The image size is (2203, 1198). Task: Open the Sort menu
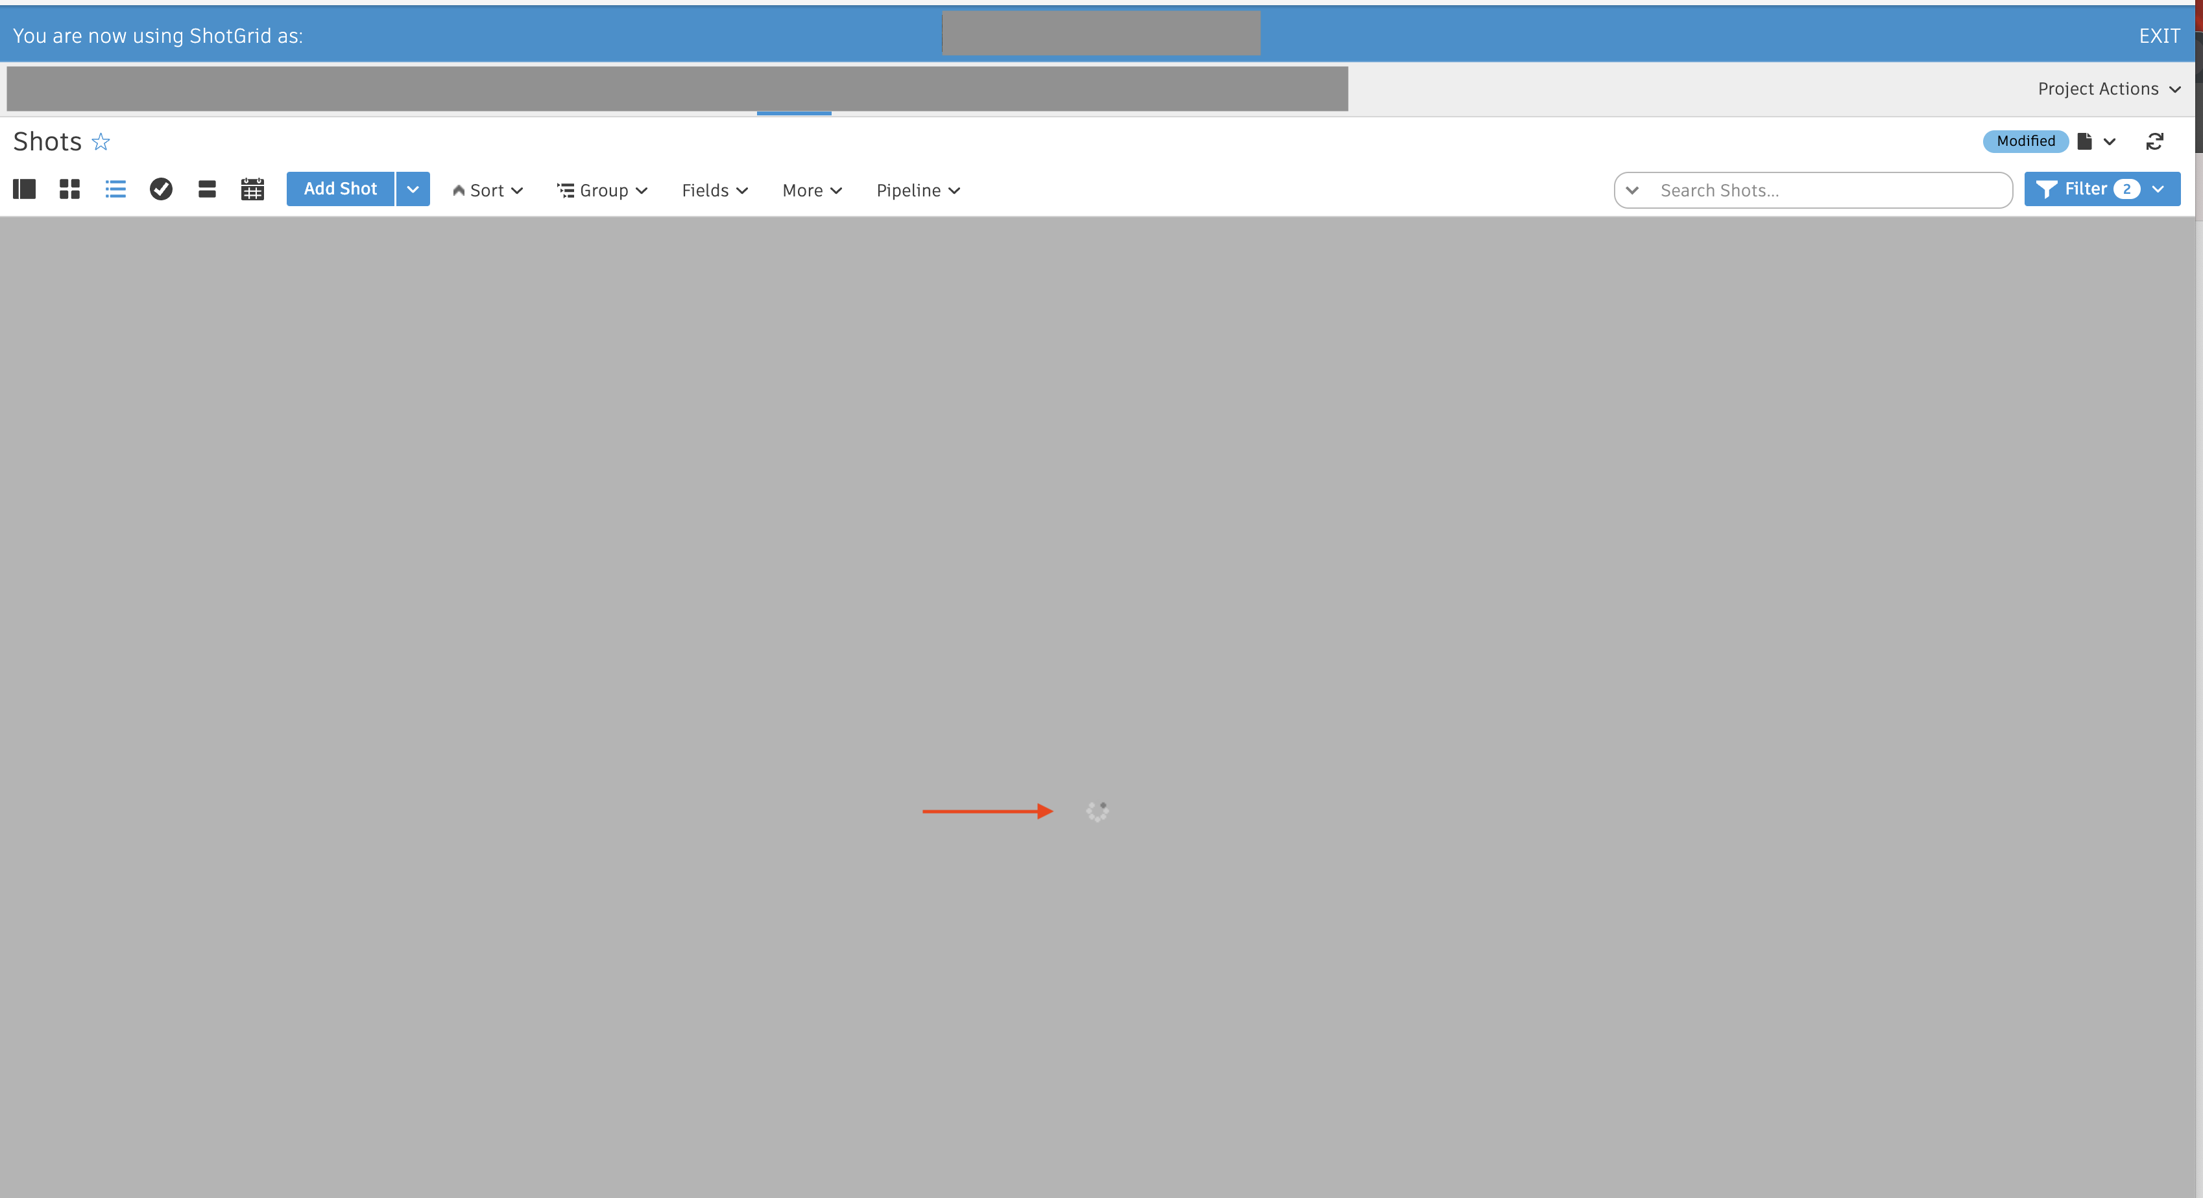pos(487,190)
